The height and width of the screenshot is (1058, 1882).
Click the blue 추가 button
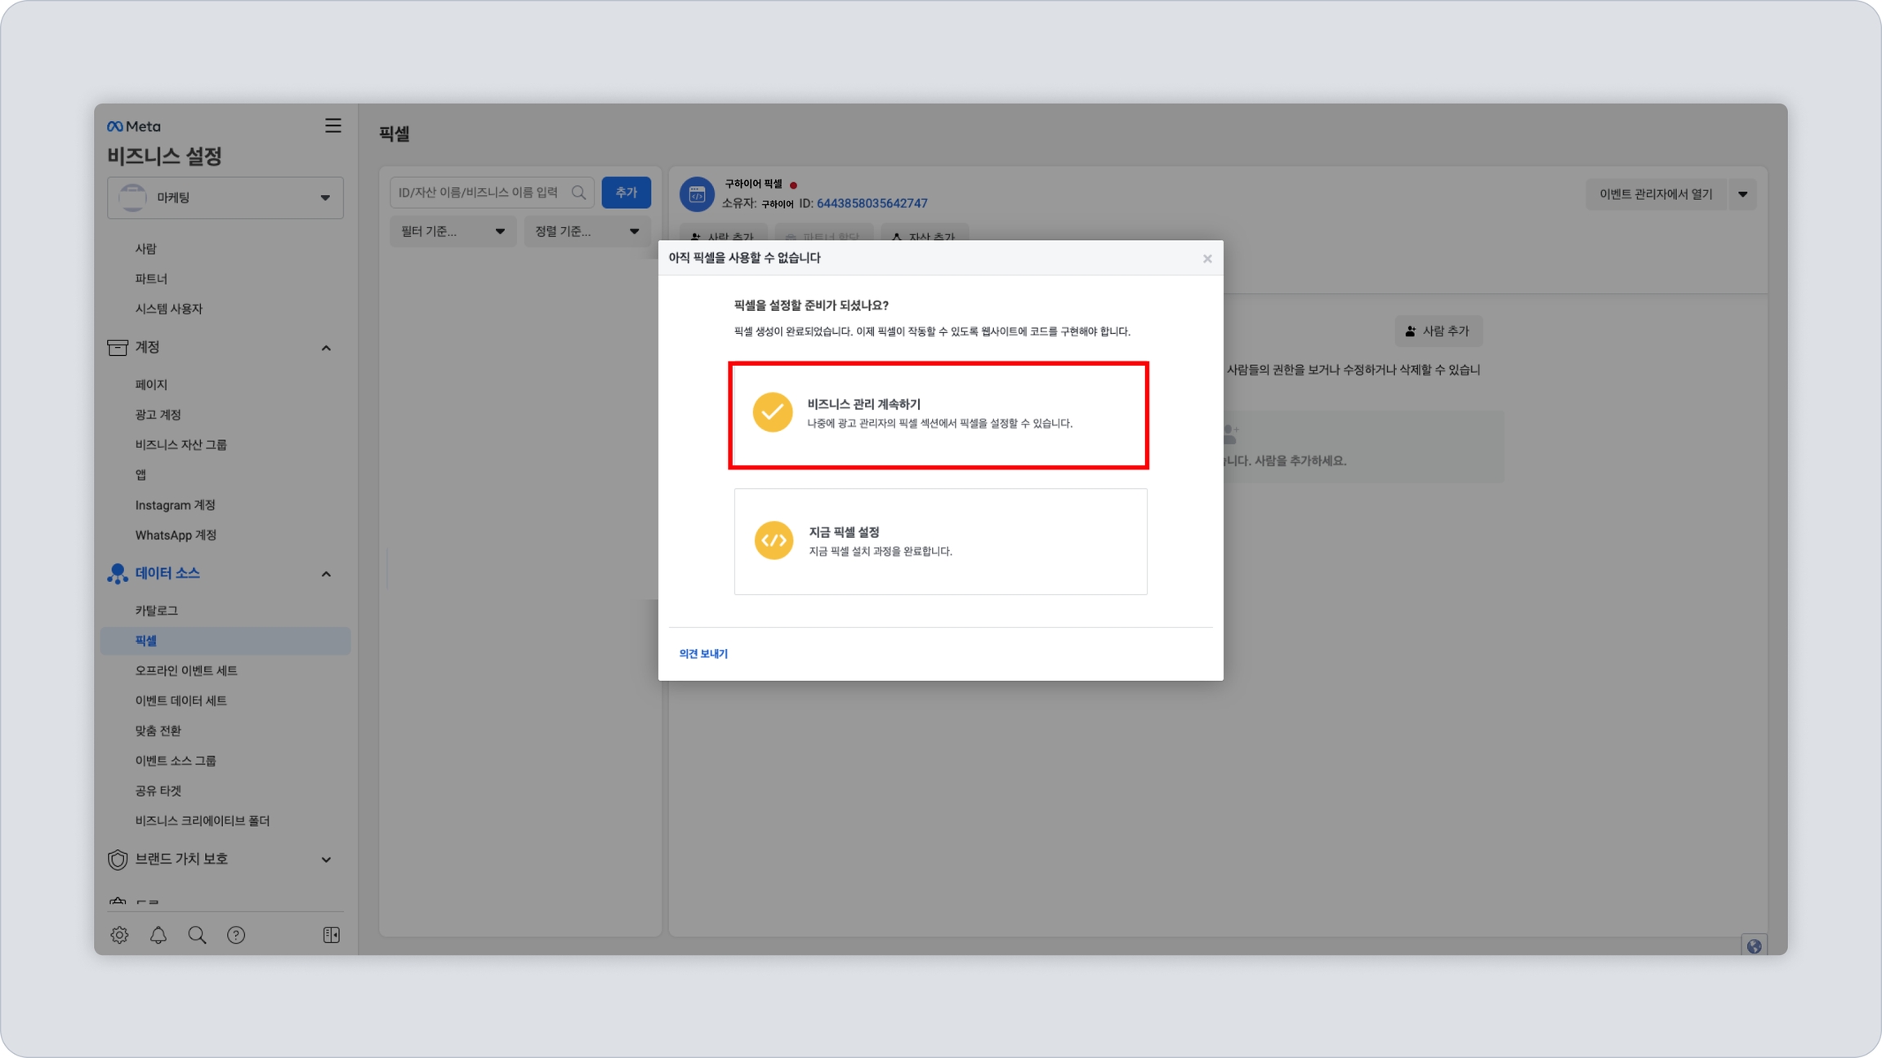(626, 193)
